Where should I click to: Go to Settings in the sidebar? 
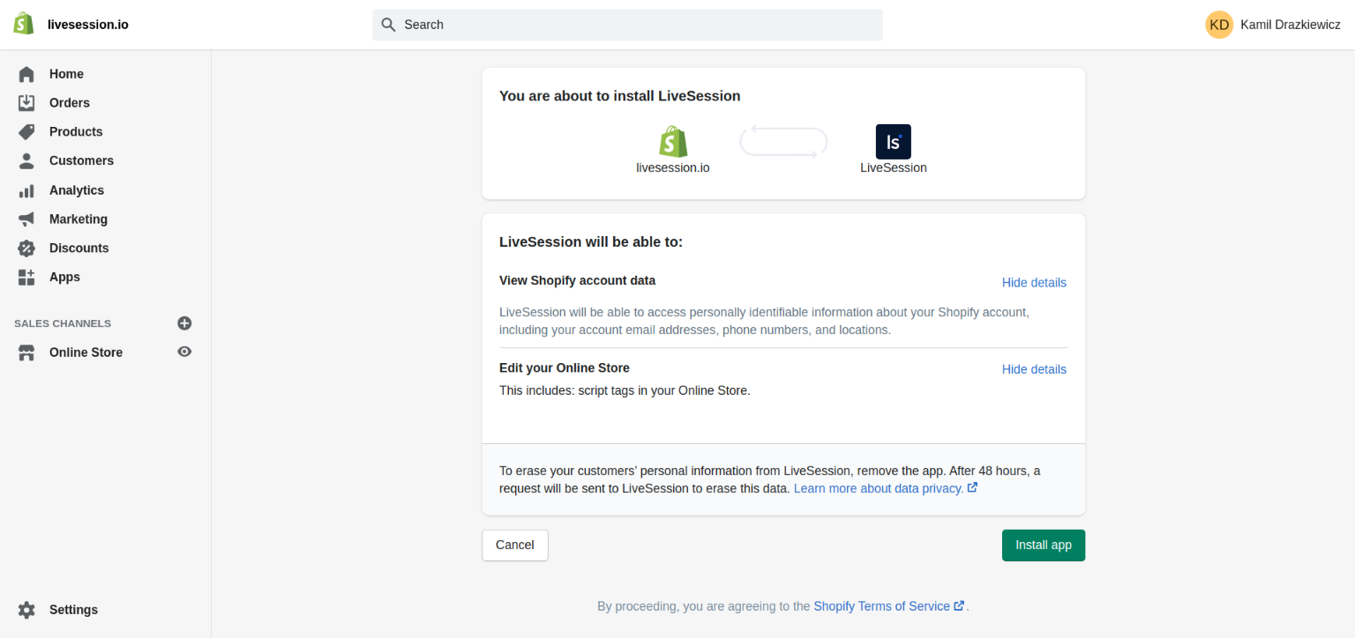(73, 610)
